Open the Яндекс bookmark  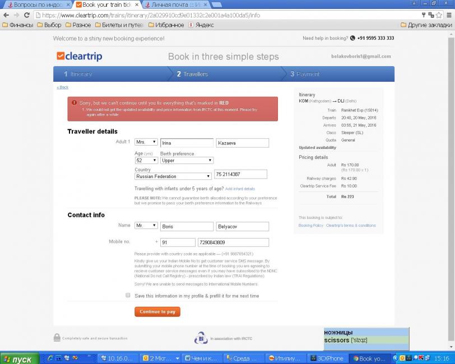tap(201, 25)
